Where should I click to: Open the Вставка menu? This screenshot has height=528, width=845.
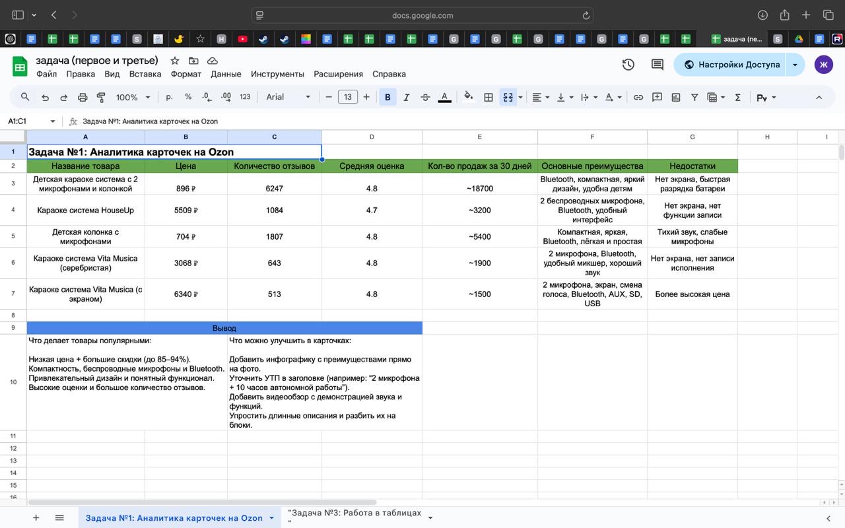145,74
